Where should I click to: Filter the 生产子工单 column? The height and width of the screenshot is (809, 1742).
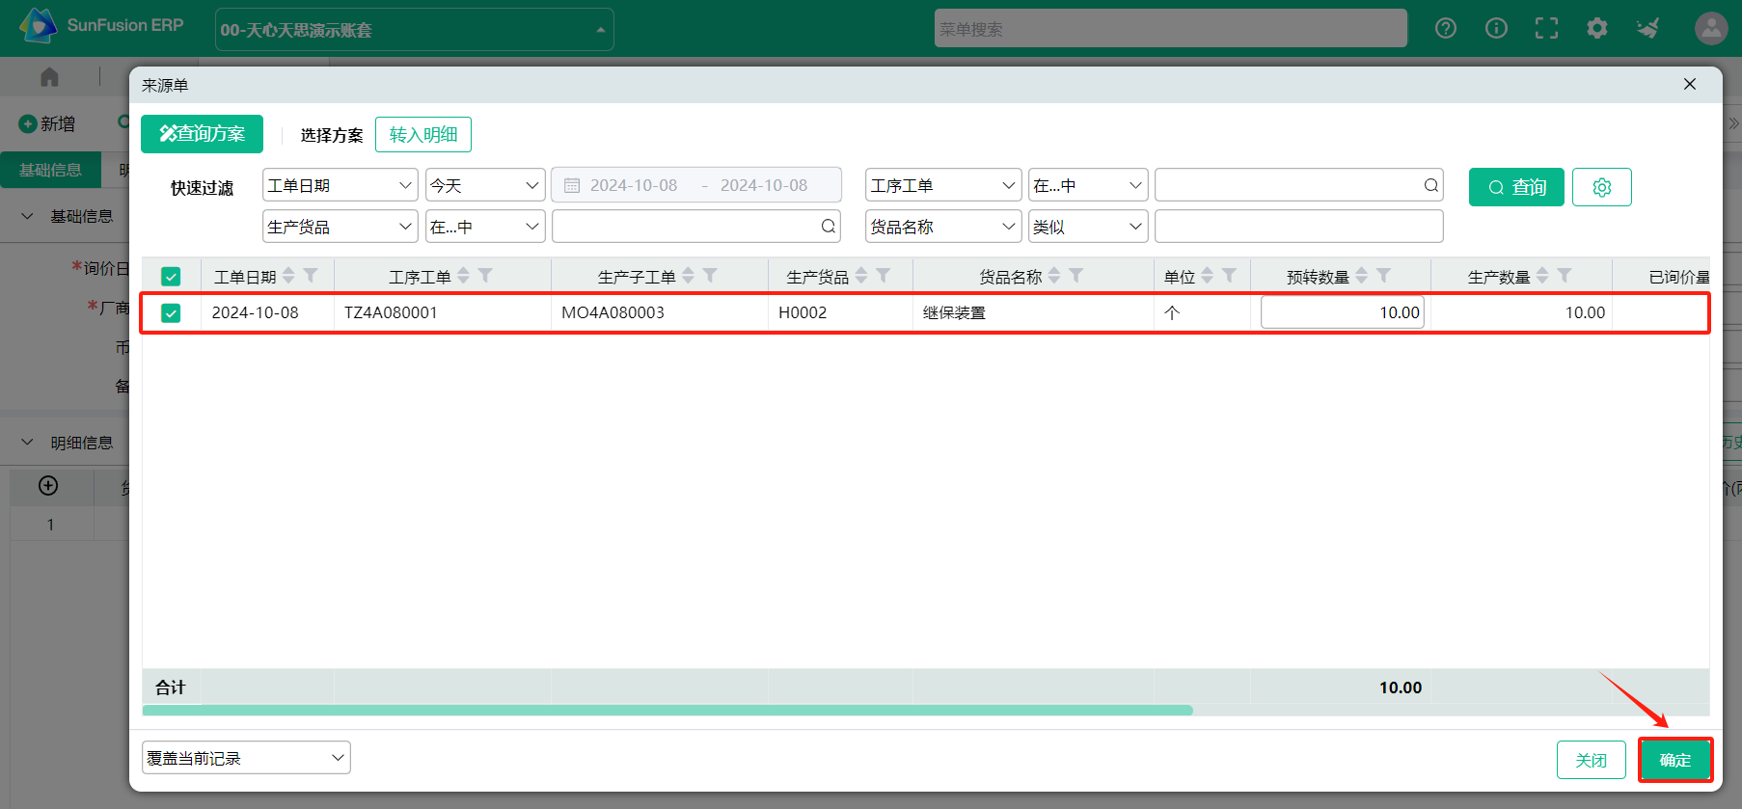[x=710, y=276]
